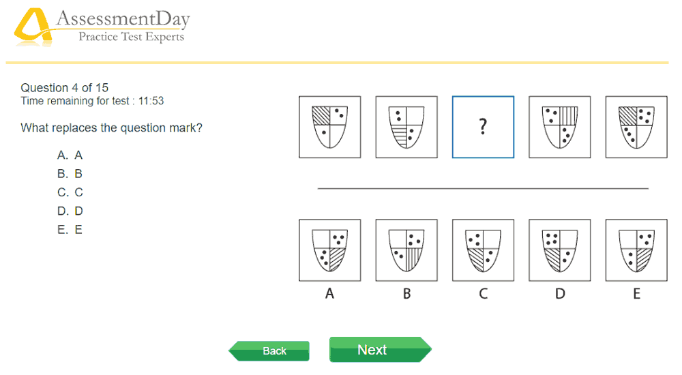This screenshot has height=375, width=682.
Task: Choose answer option D. D in list
Action: [70, 211]
